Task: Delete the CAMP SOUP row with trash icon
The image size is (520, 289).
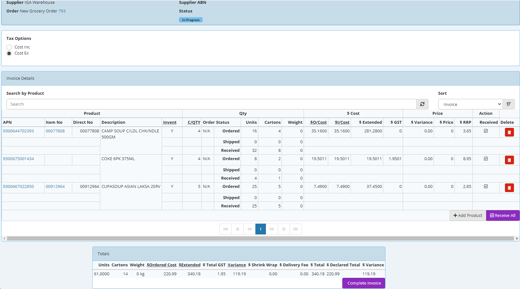Action: pyautogui.click(x=509, y=132)
